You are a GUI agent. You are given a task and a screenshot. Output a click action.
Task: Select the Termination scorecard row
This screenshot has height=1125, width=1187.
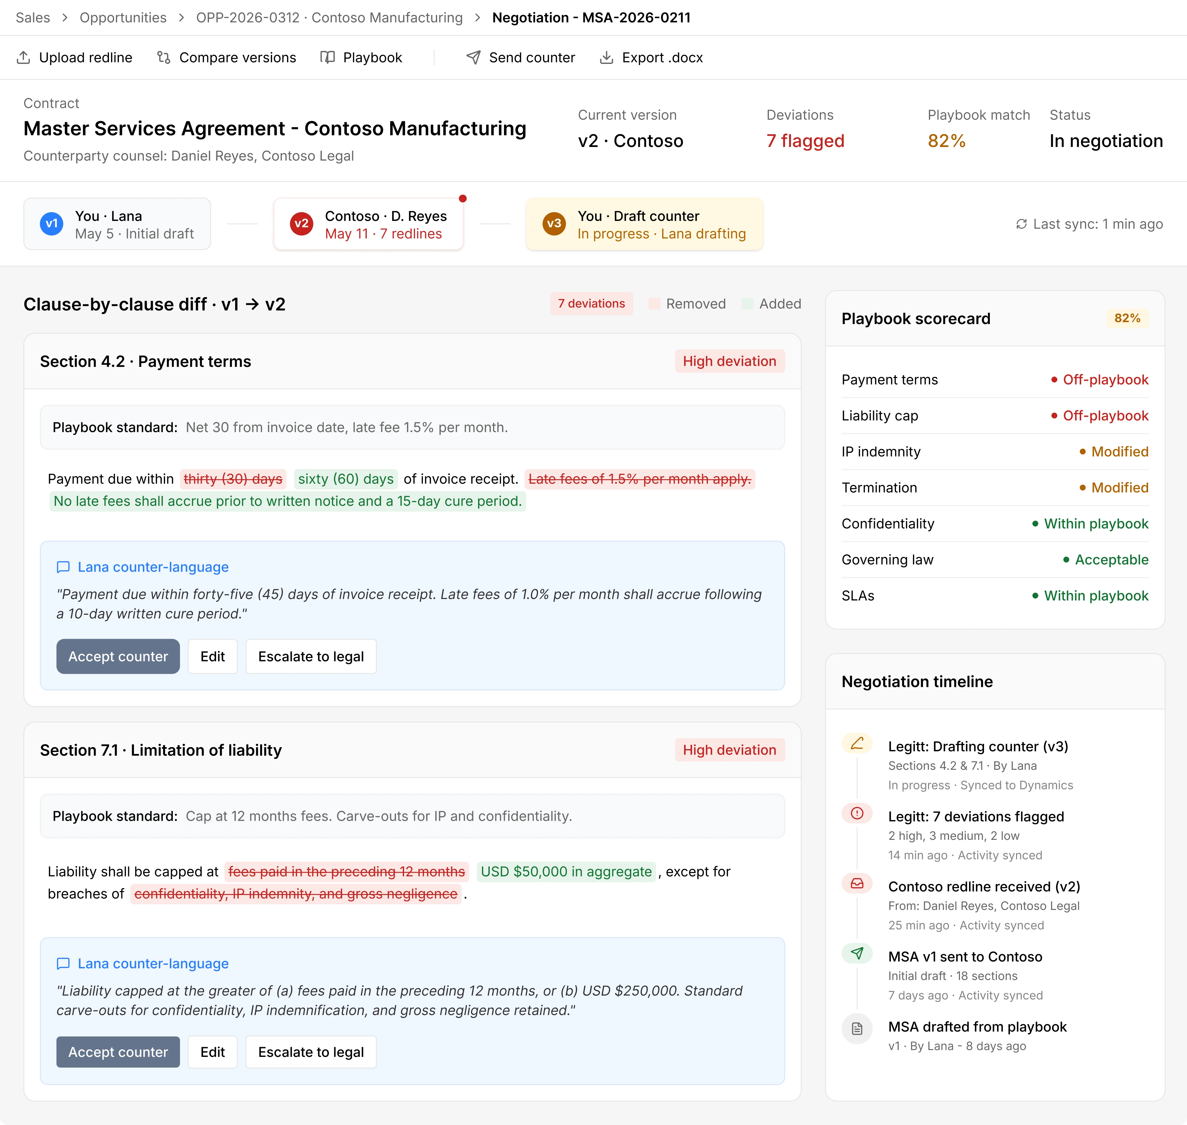point(995,488)
